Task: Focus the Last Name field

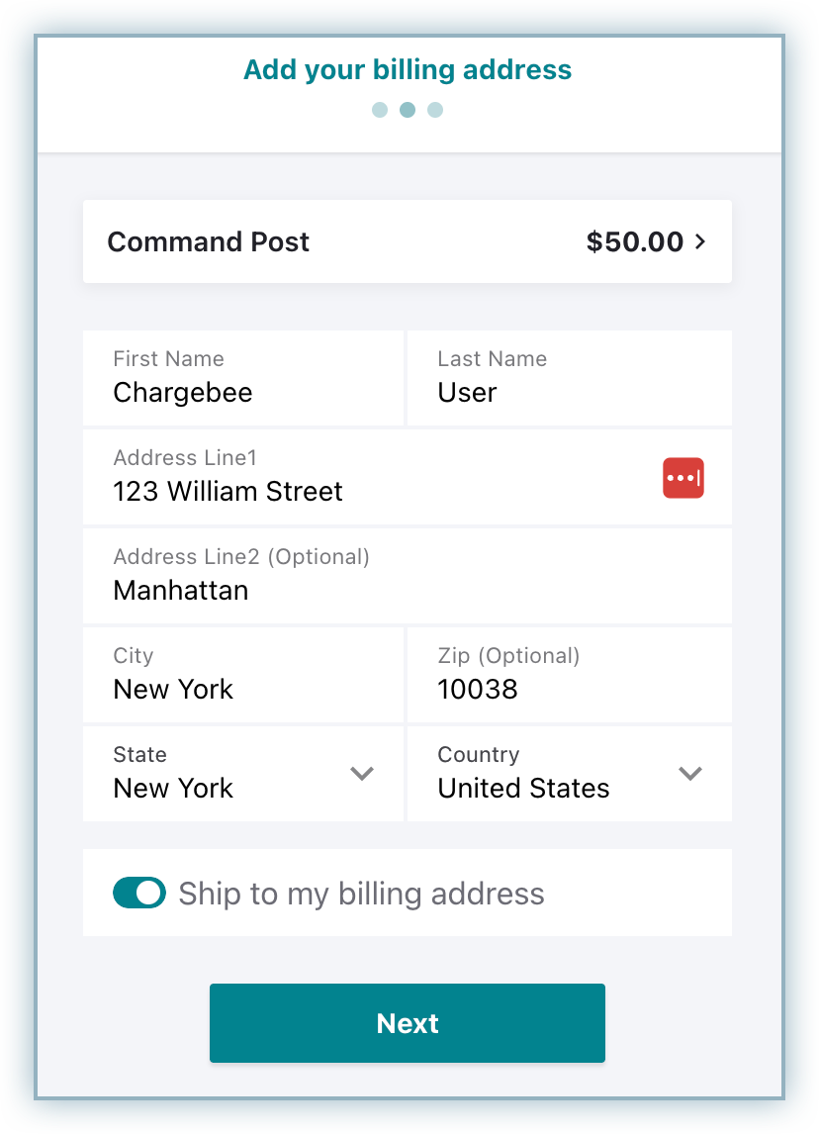Action: pyautogui.click(x=569, y=379)
